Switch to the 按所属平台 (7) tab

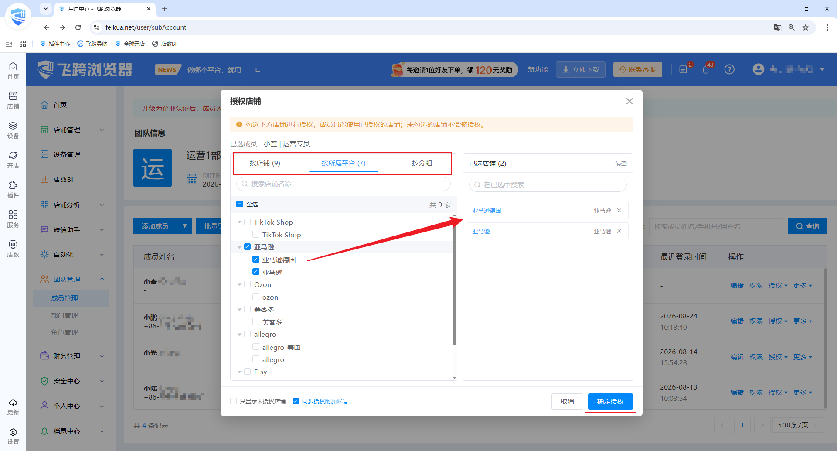[x=344, y=163]
